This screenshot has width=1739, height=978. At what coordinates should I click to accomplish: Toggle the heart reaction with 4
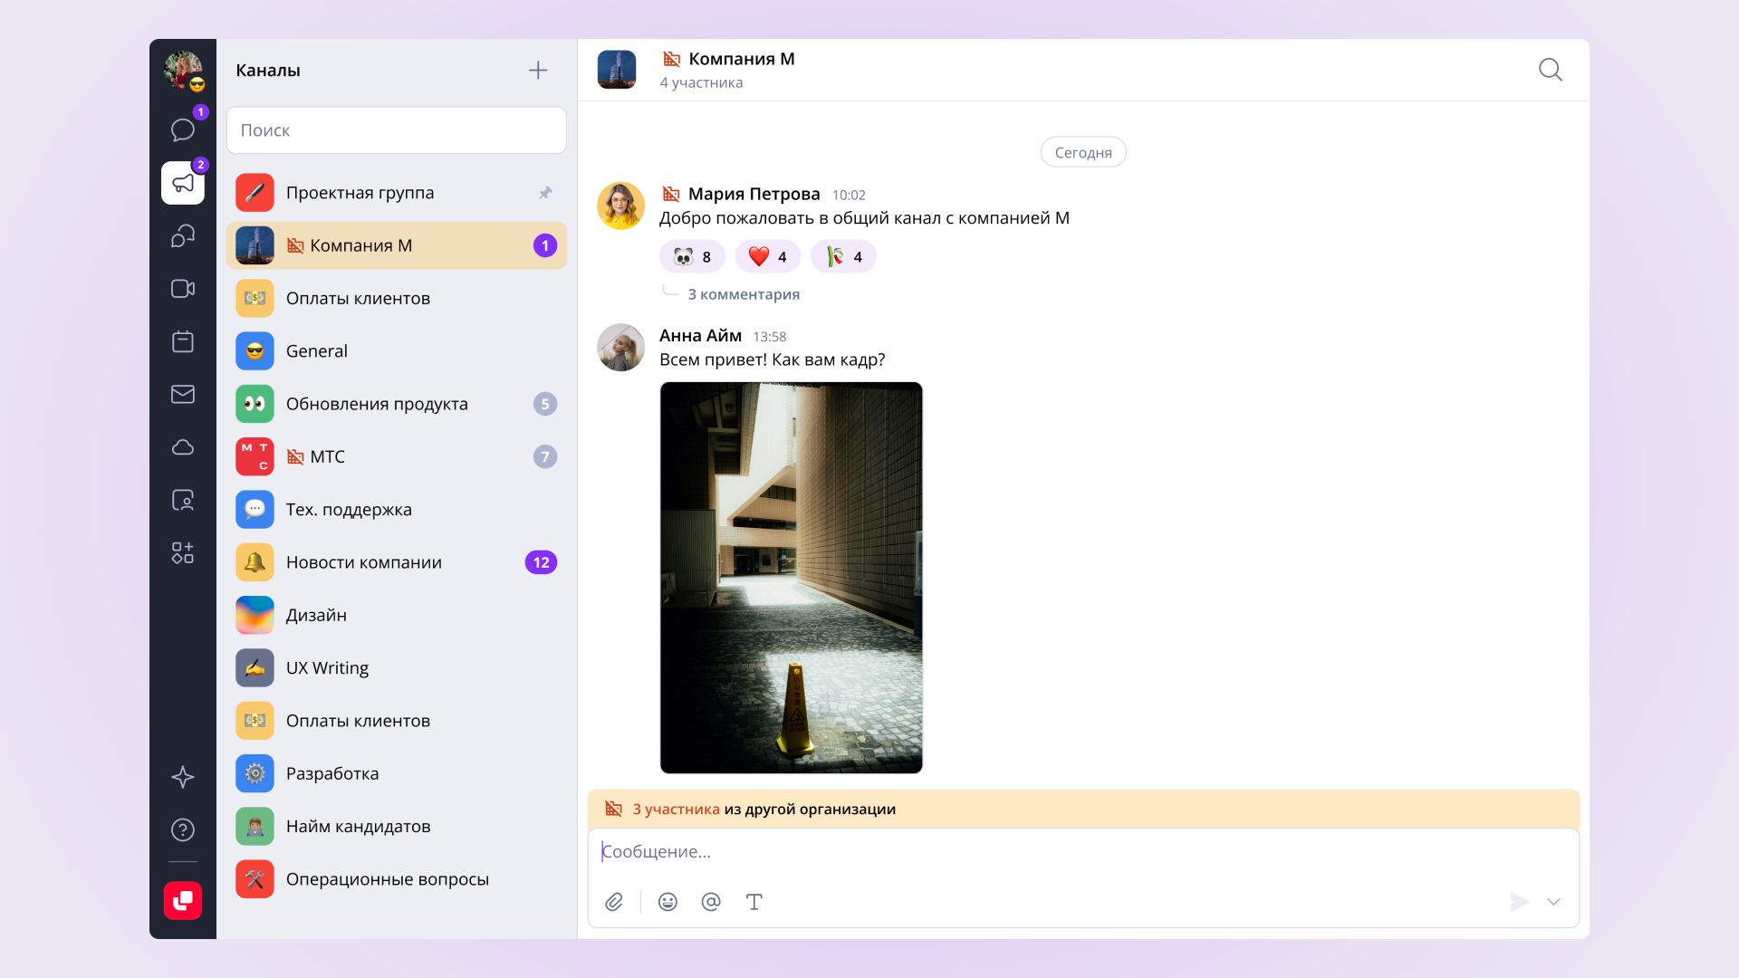point(767,256)
